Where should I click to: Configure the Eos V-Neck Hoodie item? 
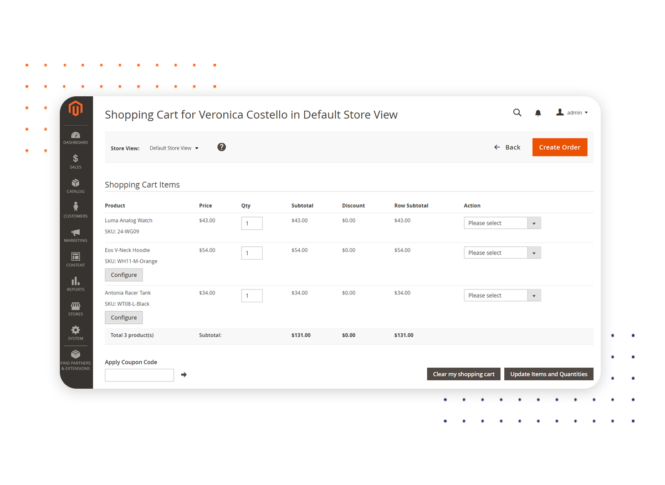124,275
